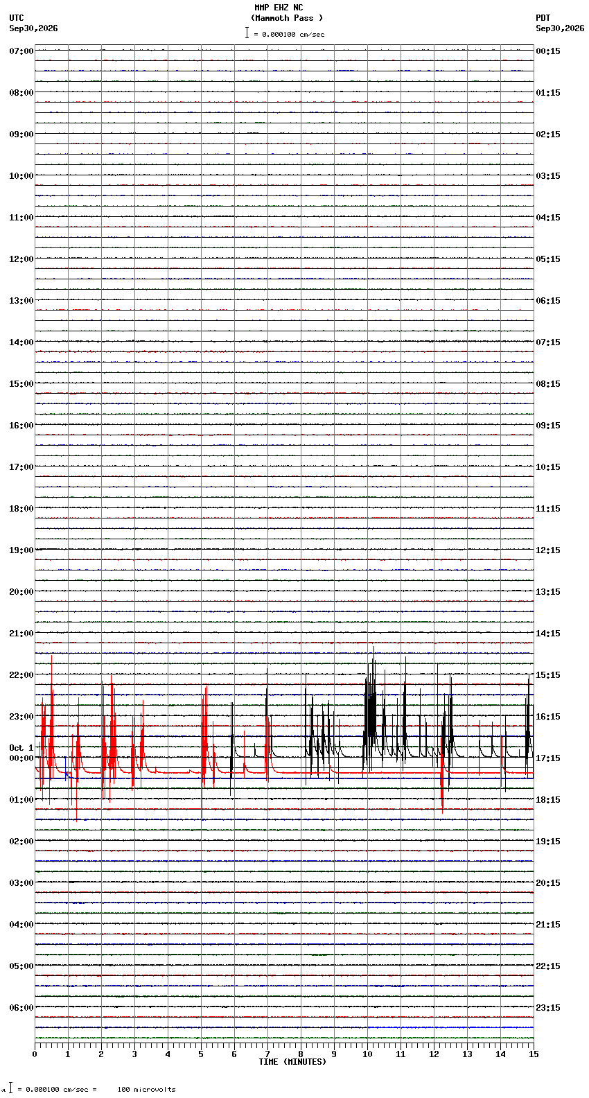The width and height of the screenshot is (589, 1098).
Task: Click the 05:15 PDT time label
Action: [x=548, y=259]
